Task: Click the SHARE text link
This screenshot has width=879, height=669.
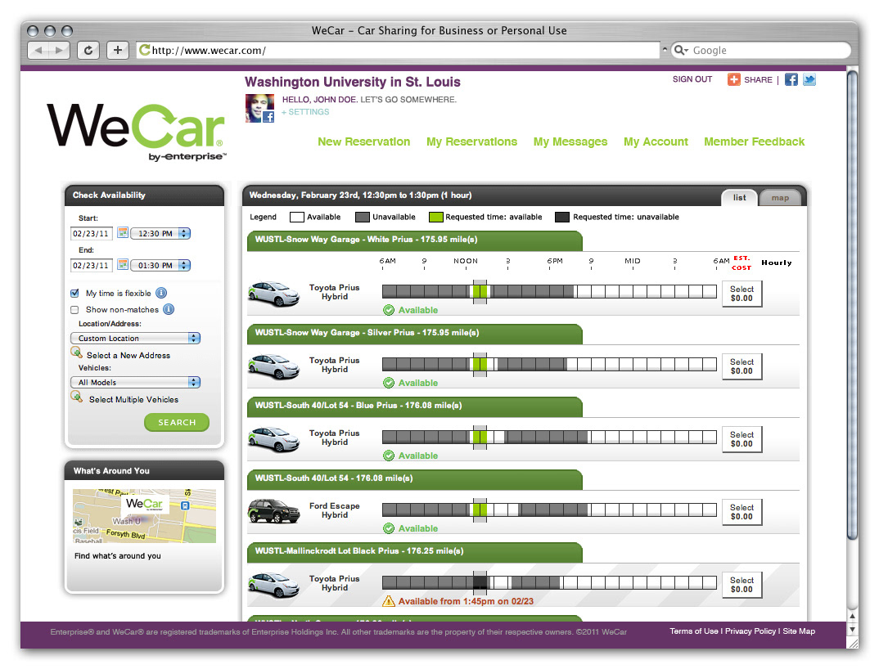Action: (758, 79)
